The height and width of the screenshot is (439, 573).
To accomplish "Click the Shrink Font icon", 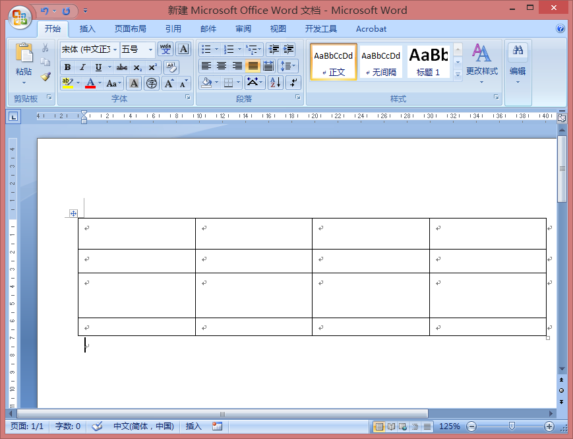I will tap(183, 83).
